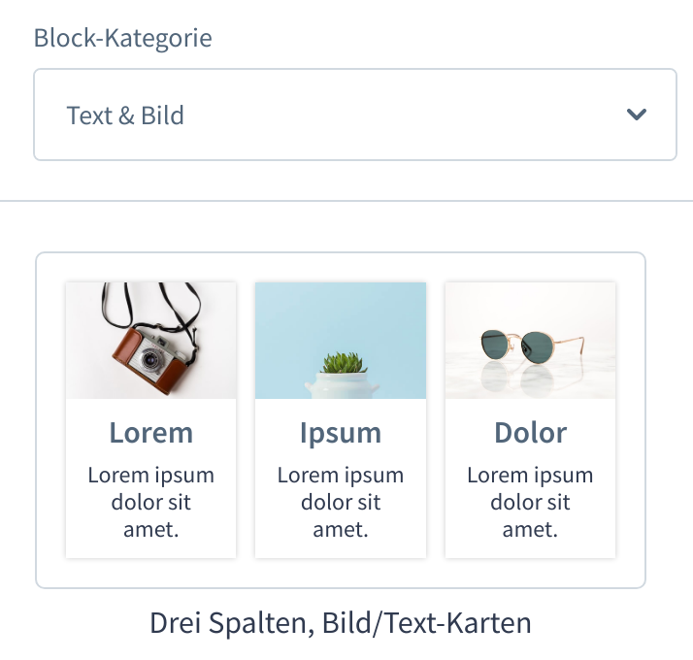The height and width of the screenshot is (660, 693).
Task: Click the selected value "Text & Bild"
Action: (x=125, y=115)
